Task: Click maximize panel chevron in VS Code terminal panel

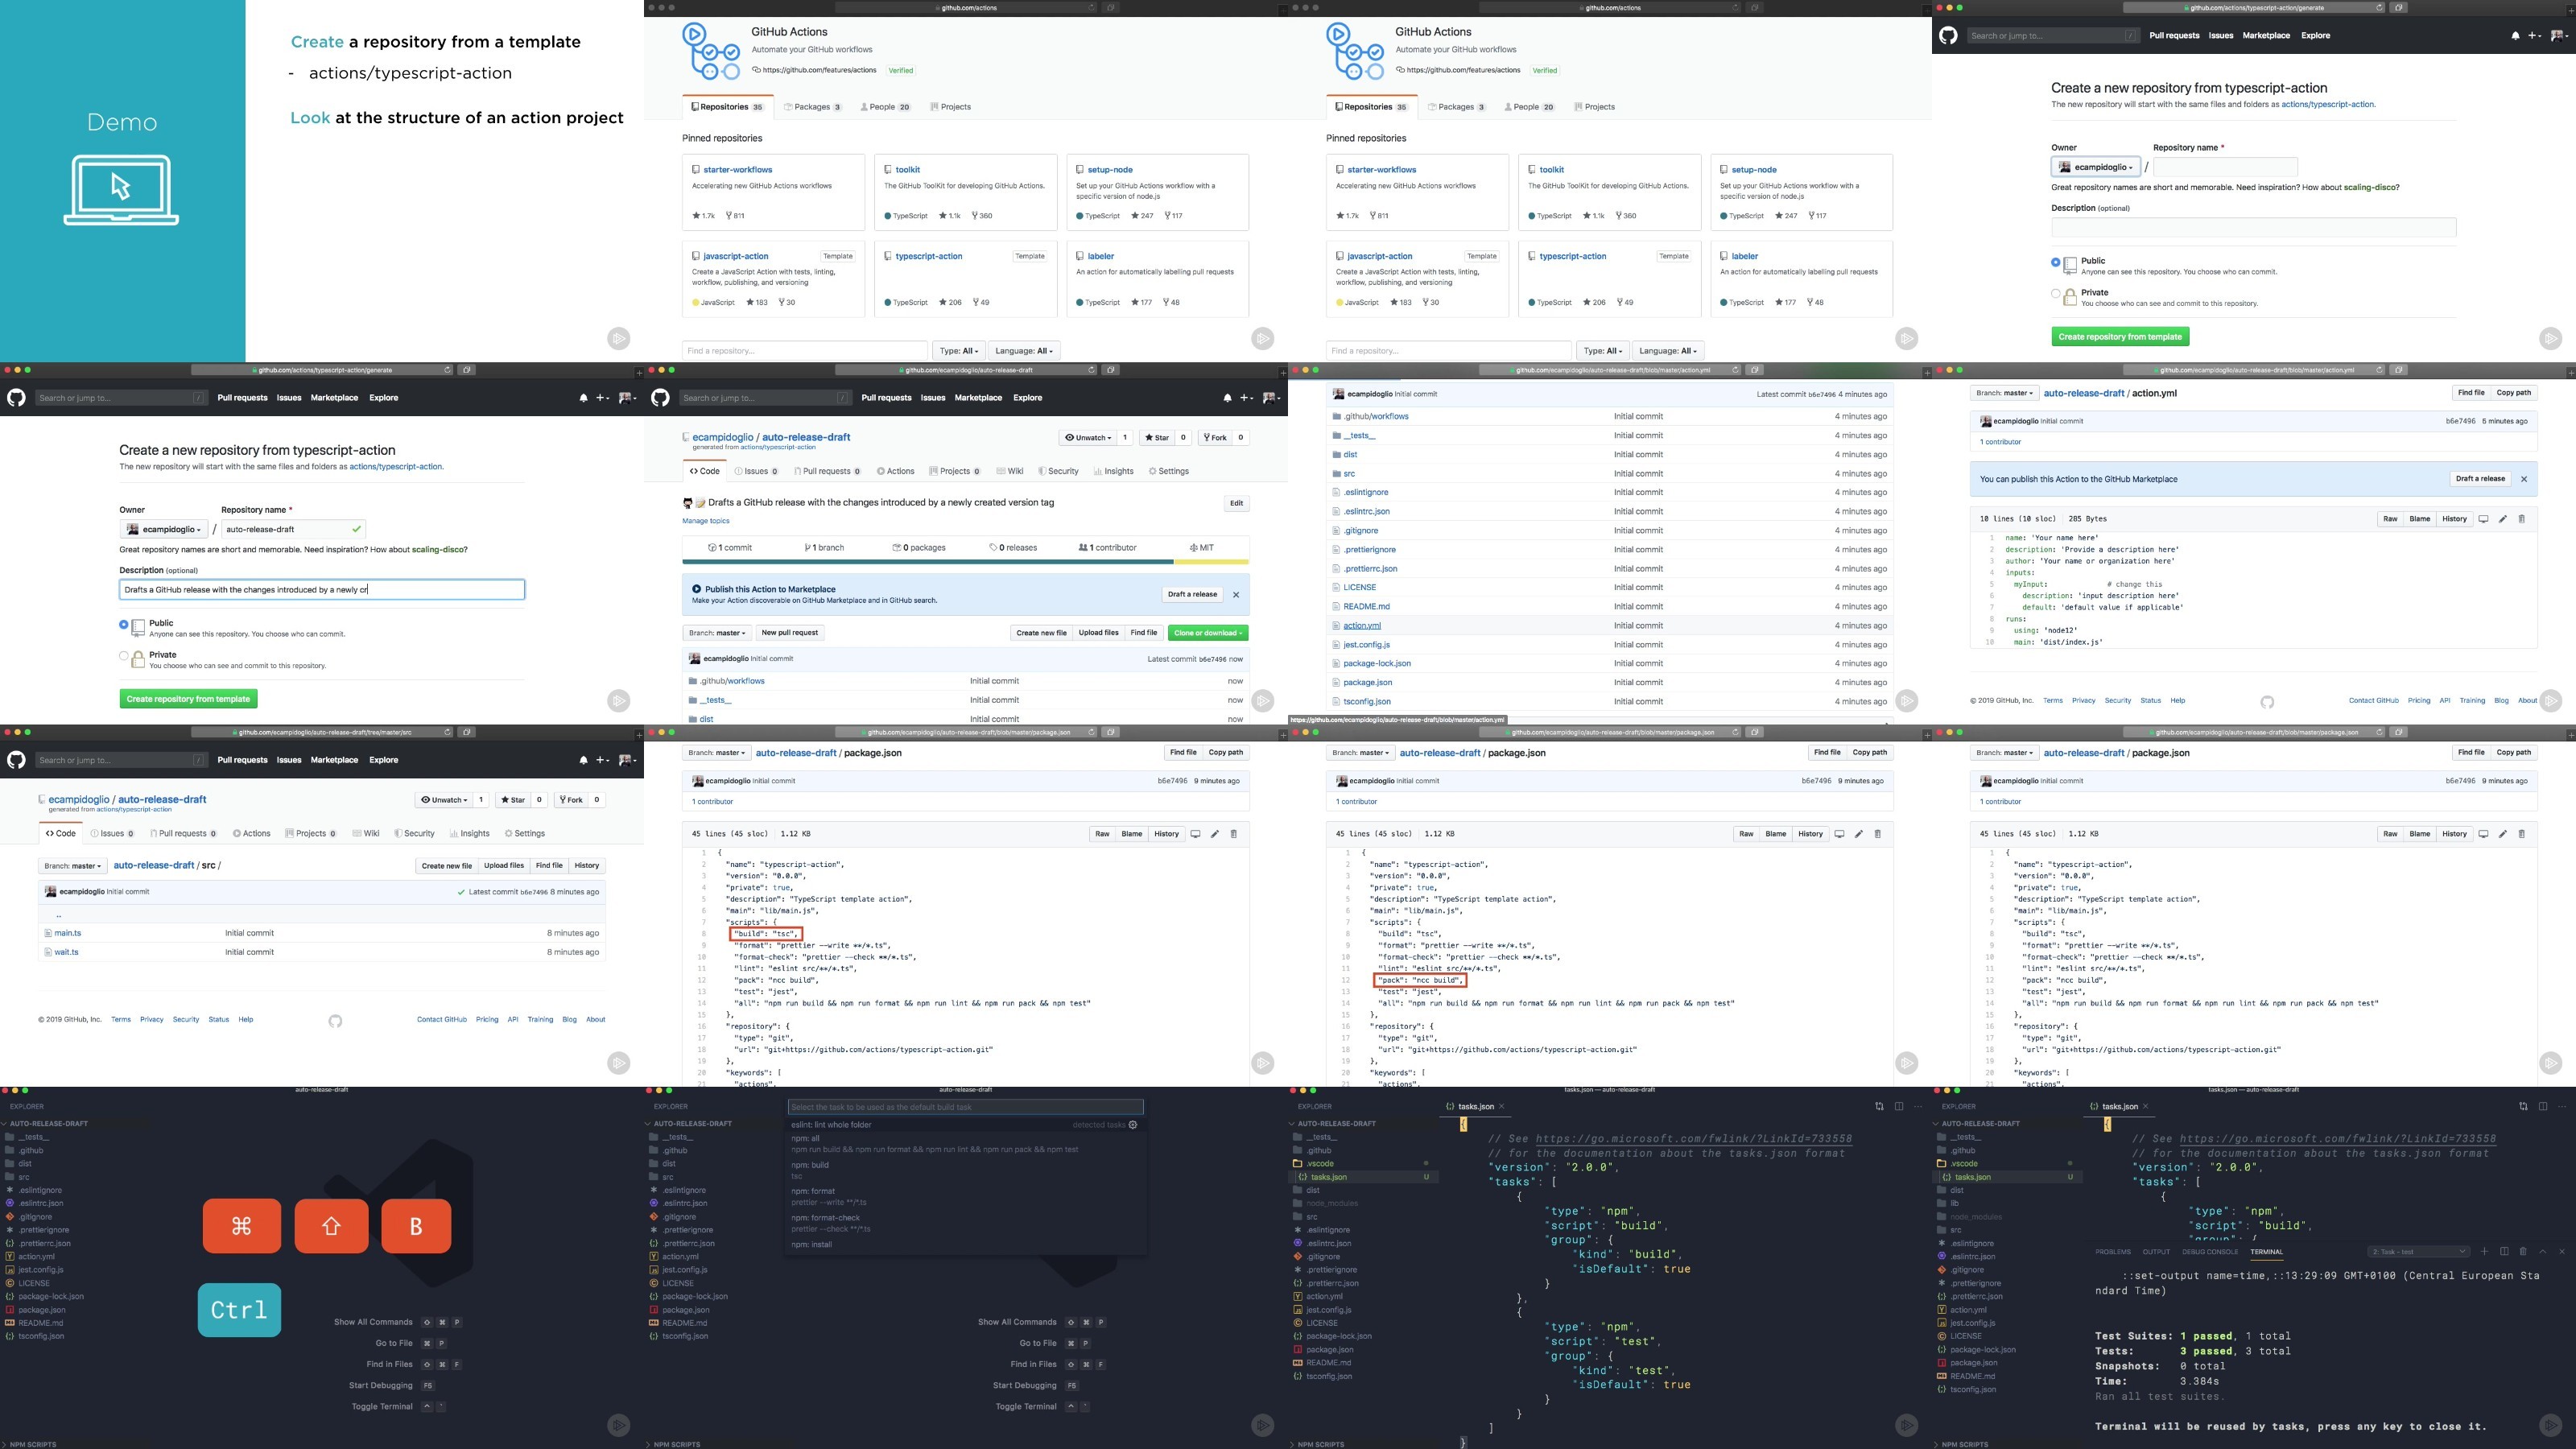Action: pos(2543,1251)
